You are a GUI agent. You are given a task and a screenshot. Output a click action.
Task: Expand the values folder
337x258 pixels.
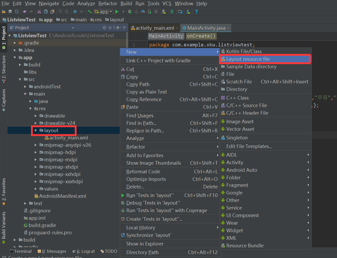click(x=36, y=189)
